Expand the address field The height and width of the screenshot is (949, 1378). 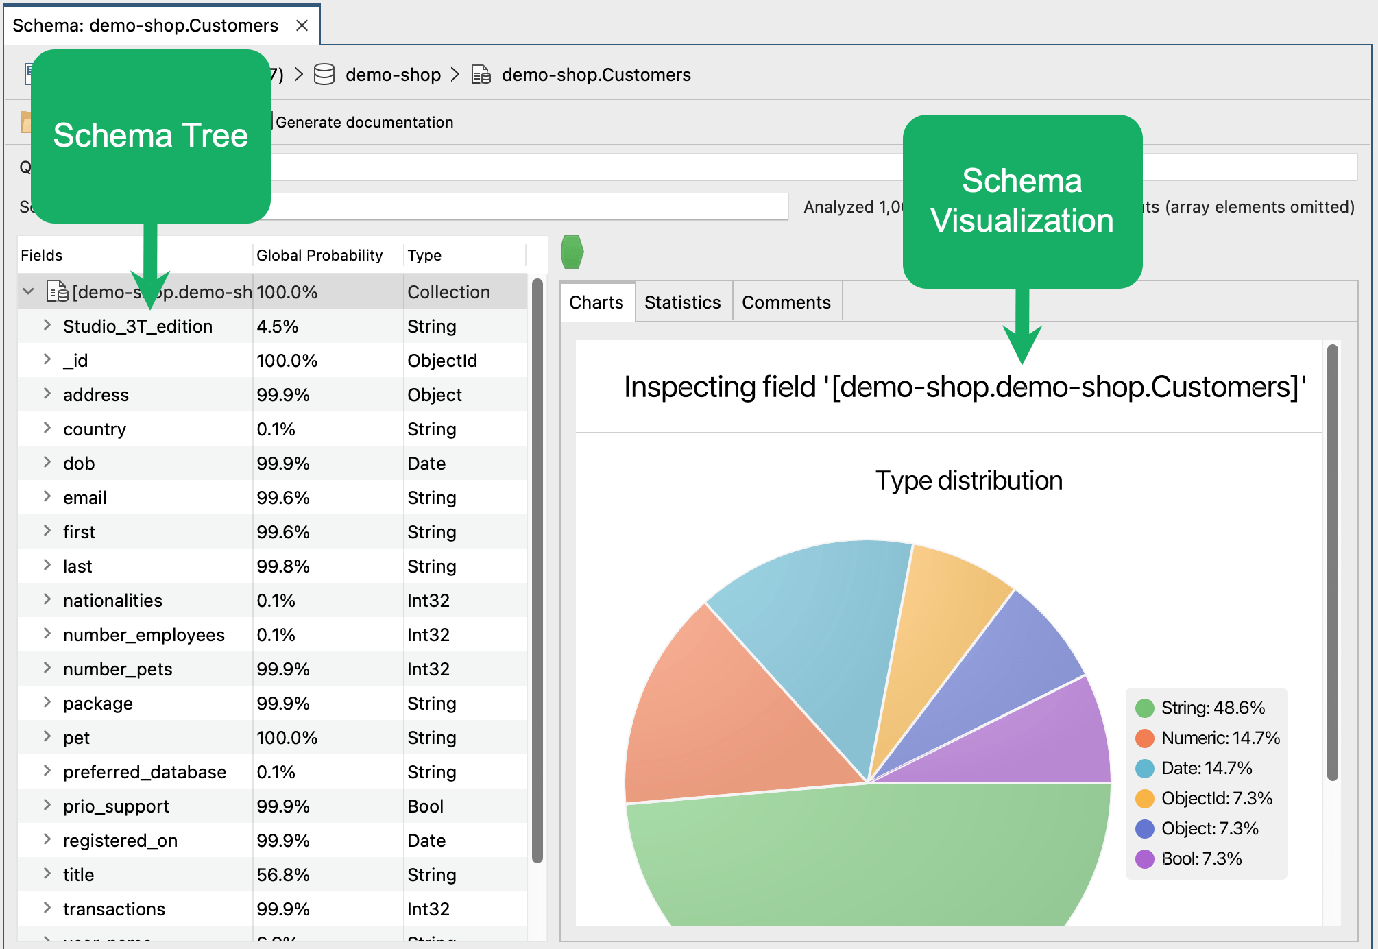pyautogui.click(x=47, y=394)
